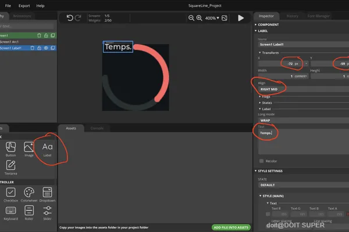Click the undo arrow in the toolbar

[70, 18]
